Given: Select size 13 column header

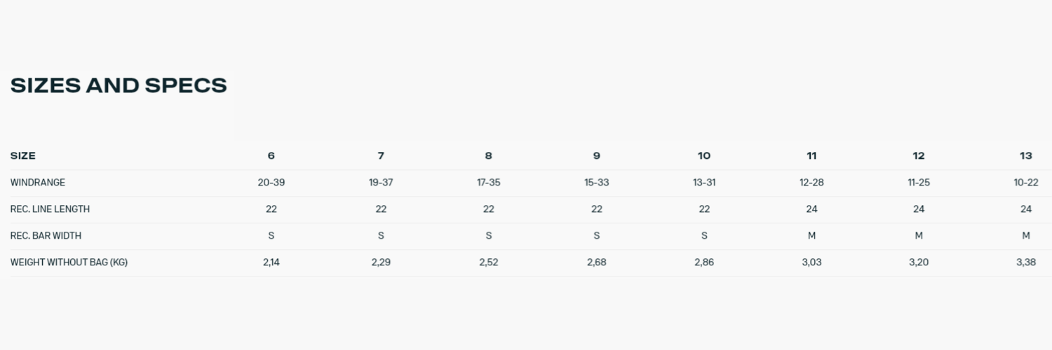Looking at the screenshot, I should point(1026,155).
